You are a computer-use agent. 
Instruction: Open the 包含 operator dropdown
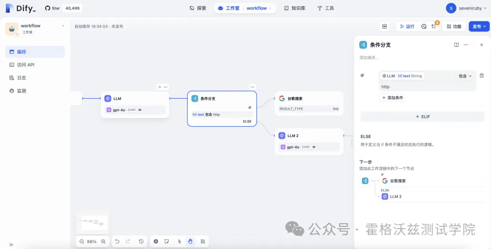click(466, 76)
